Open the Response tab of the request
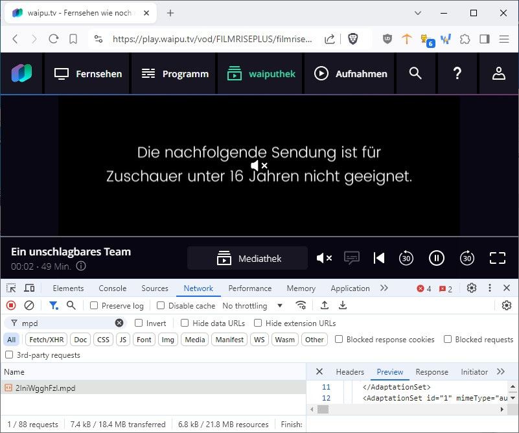 (432, 371)
